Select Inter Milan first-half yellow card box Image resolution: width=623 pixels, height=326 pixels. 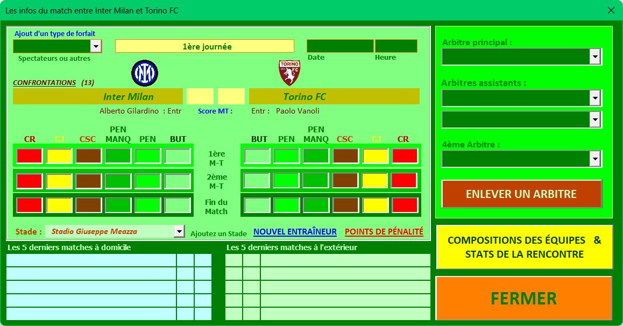[59, 156]
